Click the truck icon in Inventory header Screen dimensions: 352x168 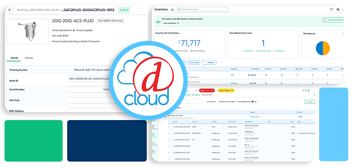(x=338, y=9)
